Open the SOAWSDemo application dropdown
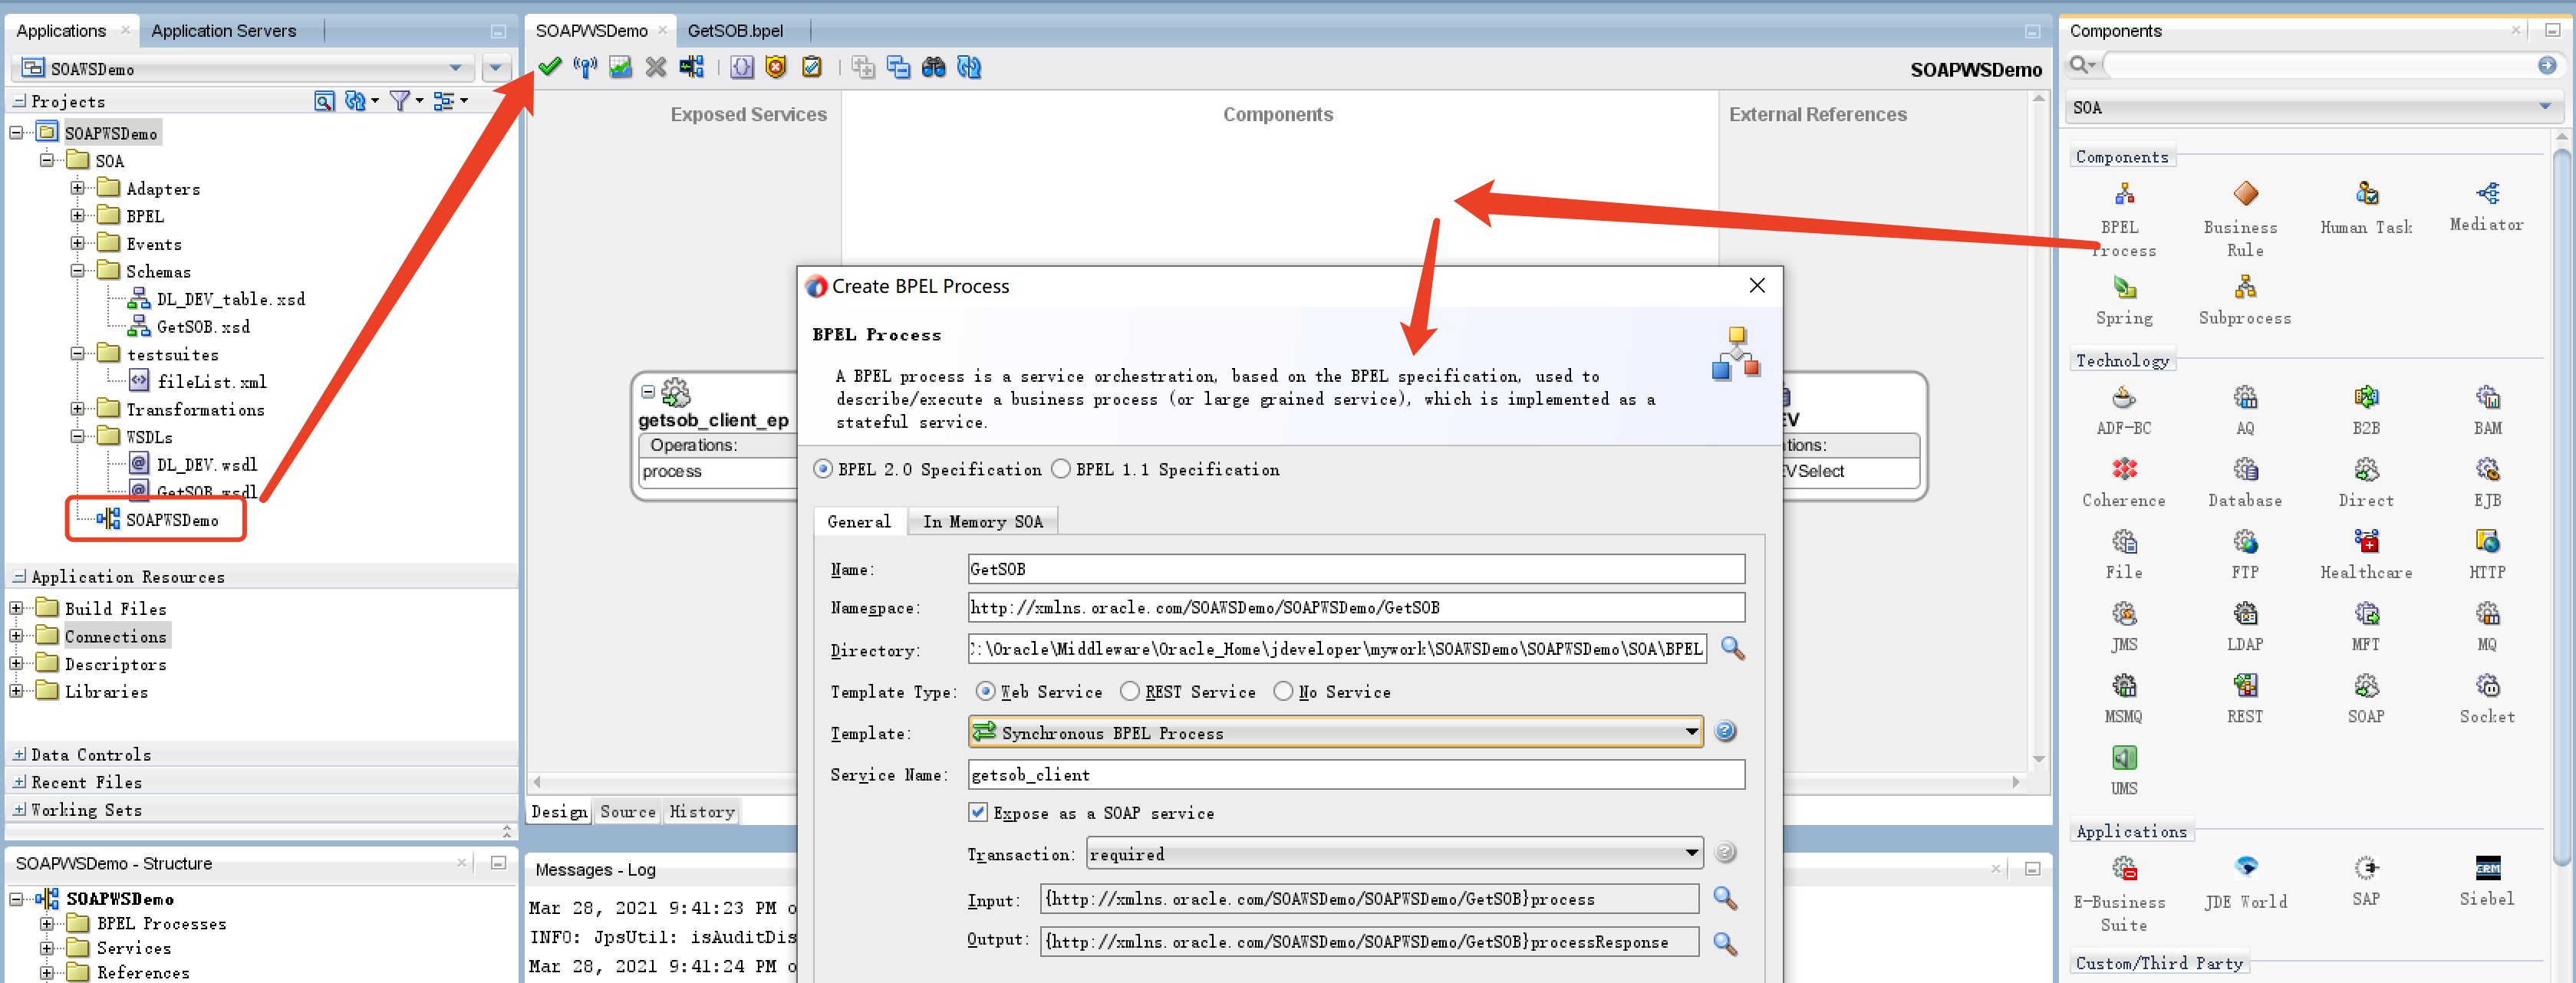The image size is (2576, 983). [x=244, y=68]
